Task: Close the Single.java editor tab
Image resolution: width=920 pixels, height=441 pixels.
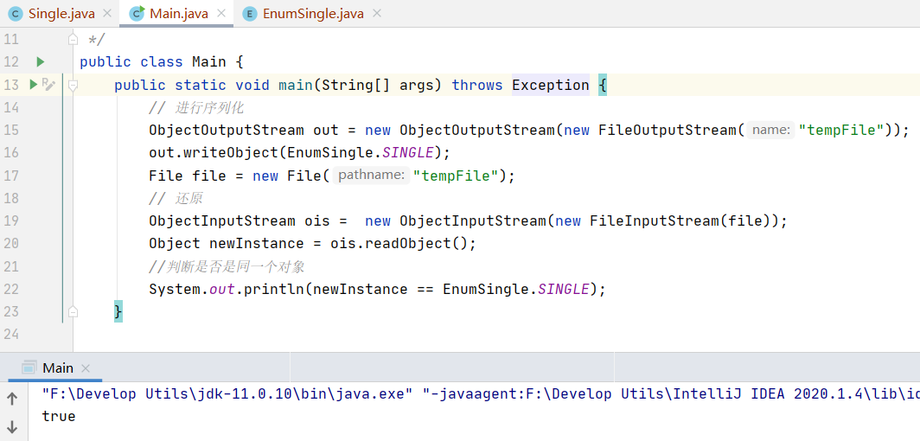Action: pos(107,14)
